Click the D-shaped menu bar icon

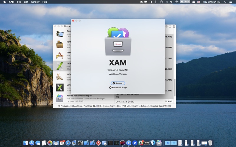pyautogui.click(x=151, y=2)
